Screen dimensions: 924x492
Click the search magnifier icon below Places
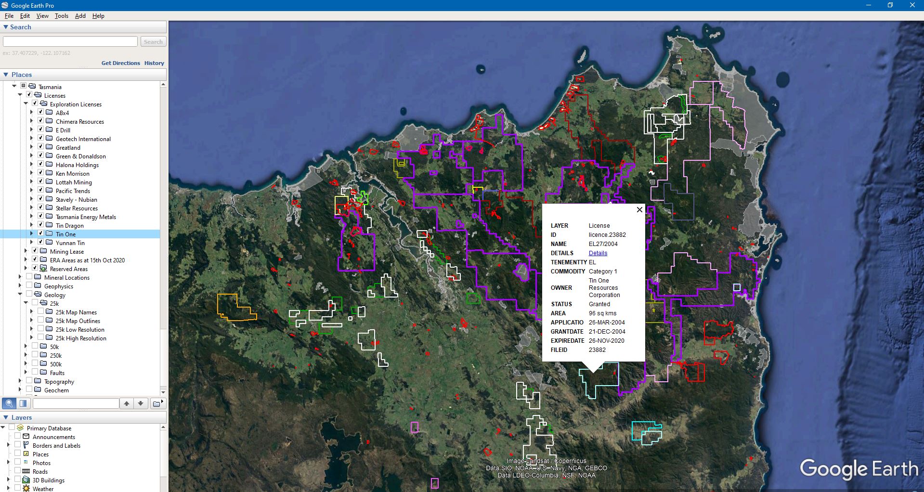[9, 403]
